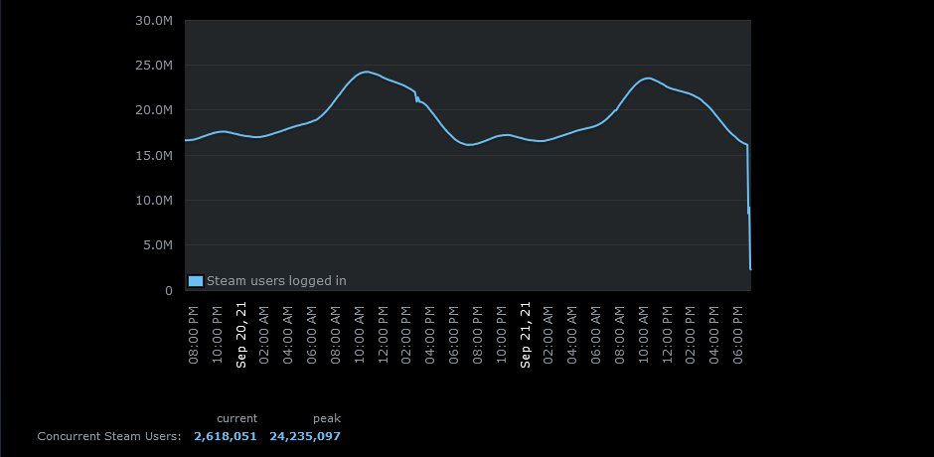The height and width of the screenshot is (457, 934).
Task: Click the 'Concurrent Steam Users:' label
Action: pos(109,436)
